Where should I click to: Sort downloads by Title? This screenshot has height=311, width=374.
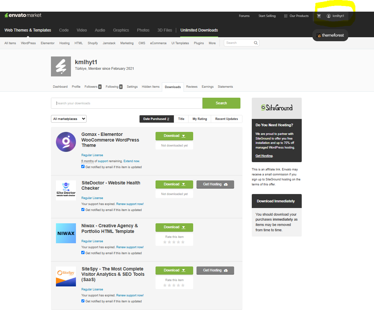[181, 119]
